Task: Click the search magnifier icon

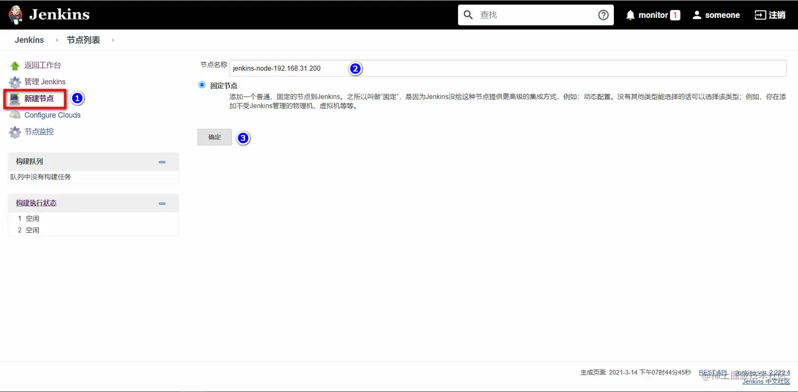Action: (468, 15)
